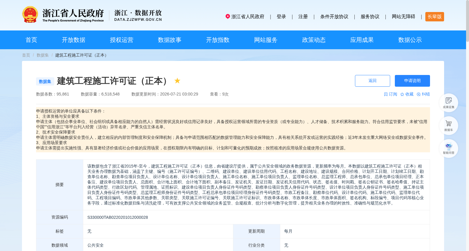The width and height of the screenshot is (469, 251).
Task: Click the 收藏 favorite text link
Action: point(409,94)
